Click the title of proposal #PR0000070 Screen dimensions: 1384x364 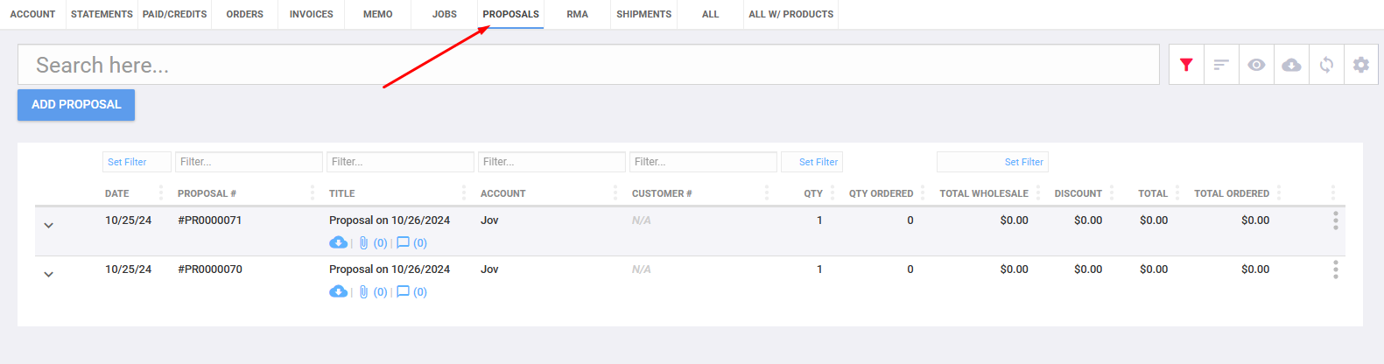tap(390, 269)
